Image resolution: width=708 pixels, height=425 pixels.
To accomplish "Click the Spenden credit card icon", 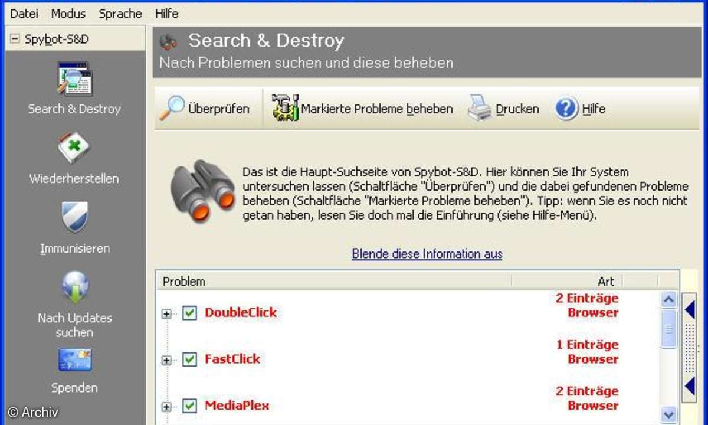I will coord(75,361).
